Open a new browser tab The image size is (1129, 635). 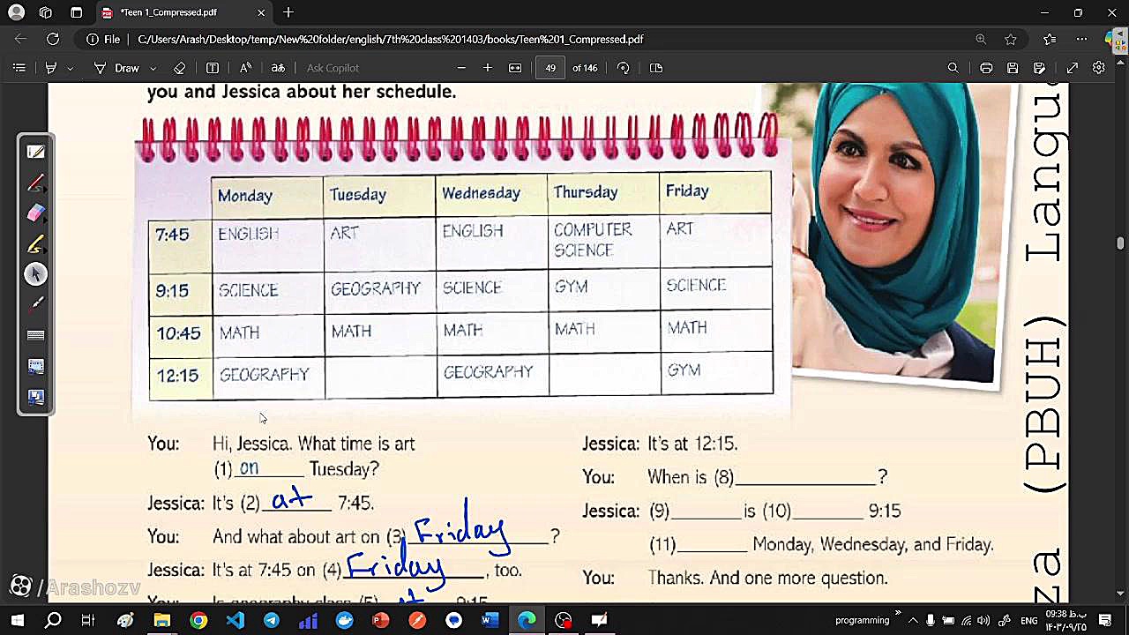[288, 13]
